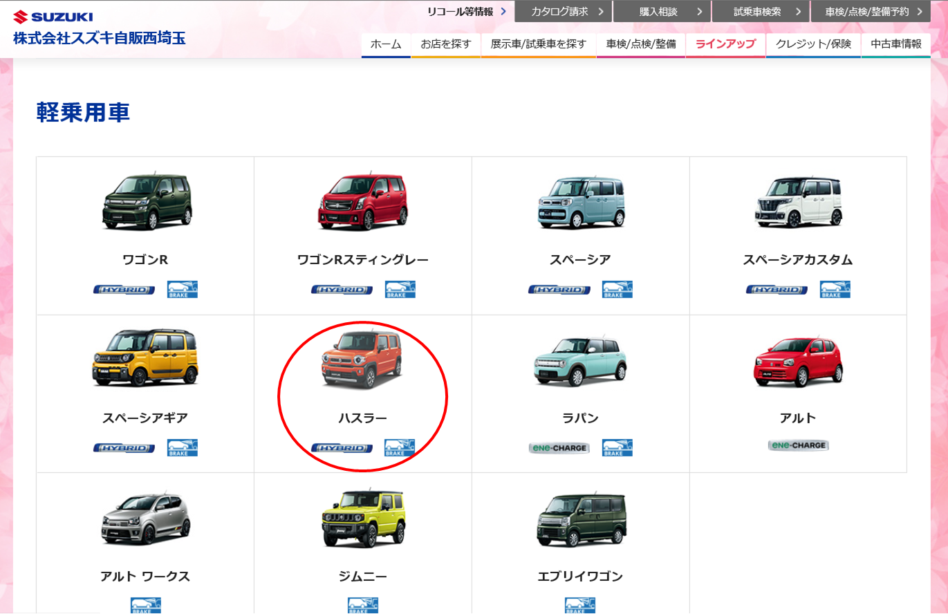948x614 pixels.
Task: Click the 試乗車検索 button
Action: tap(761, 12)
